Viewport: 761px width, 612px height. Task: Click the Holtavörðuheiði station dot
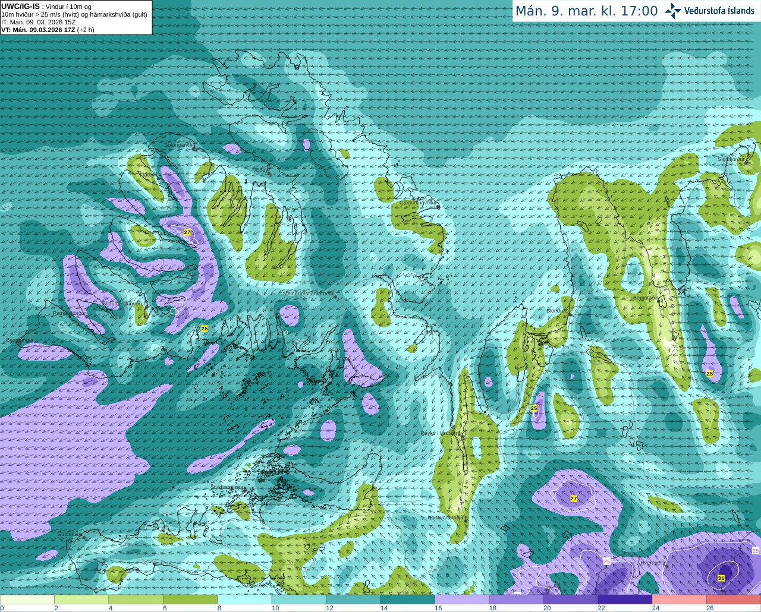coord(466,520)
